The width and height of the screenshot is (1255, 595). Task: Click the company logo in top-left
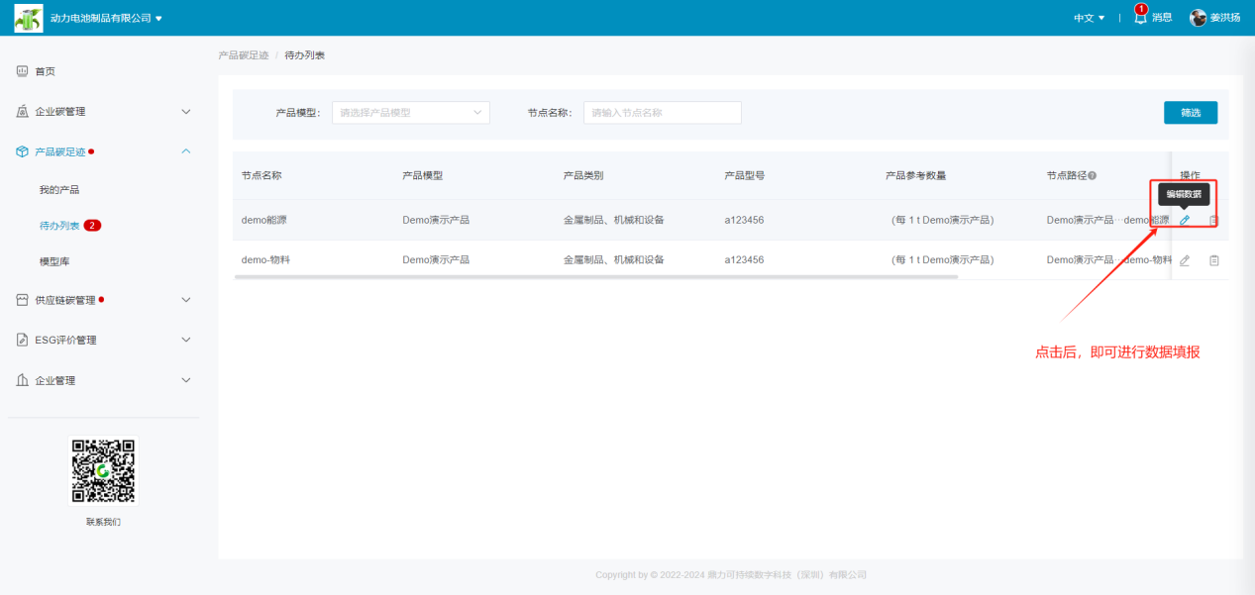[29, 18]
